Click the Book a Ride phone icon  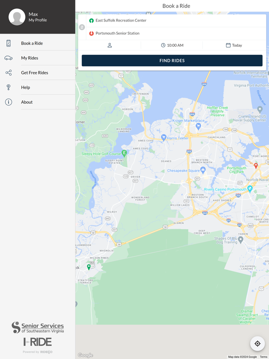8,43
